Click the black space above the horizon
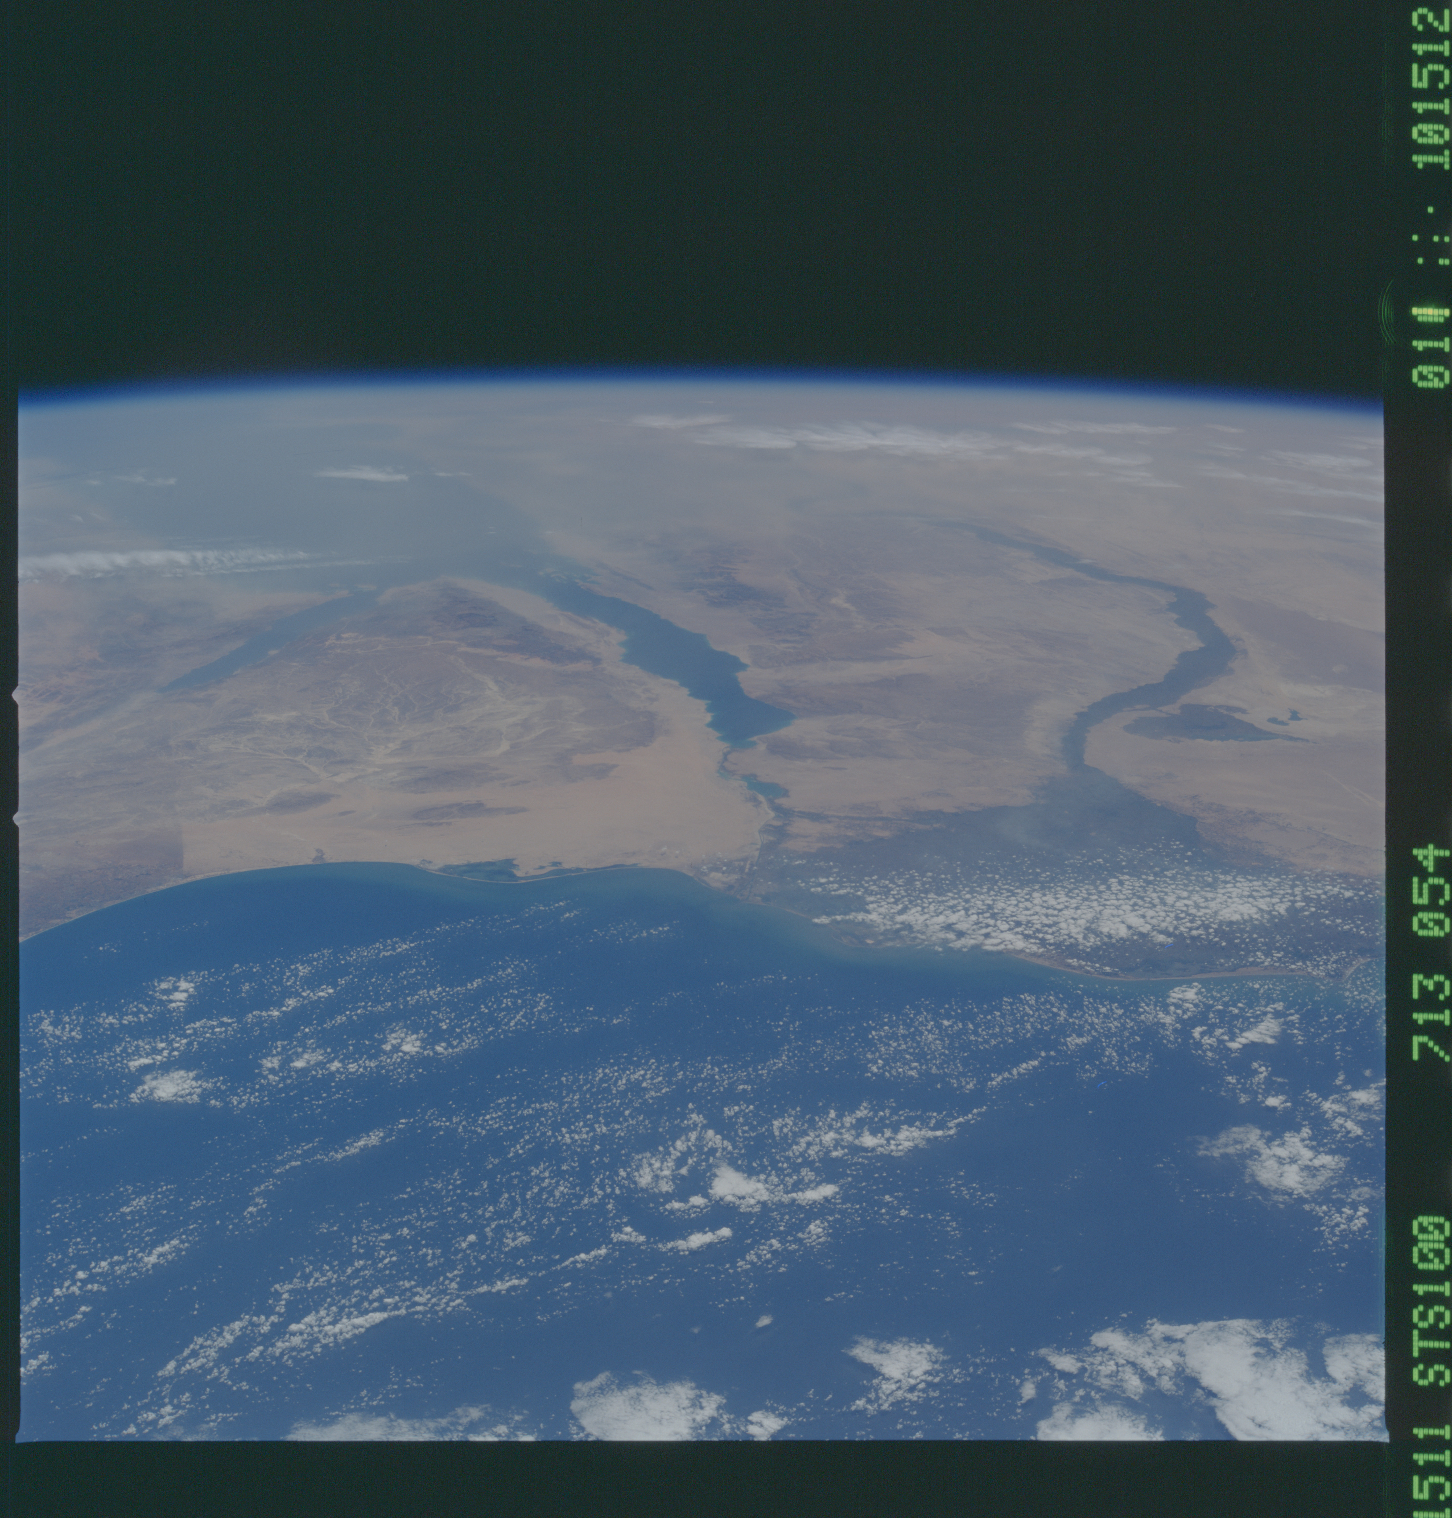Viewport: 1452px width, 1518px height. (697, 193)
